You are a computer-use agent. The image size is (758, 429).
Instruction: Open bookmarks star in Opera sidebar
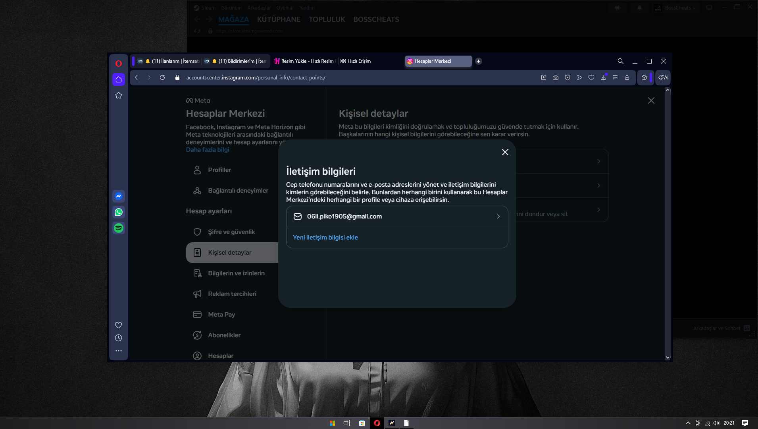coord(119,95)
